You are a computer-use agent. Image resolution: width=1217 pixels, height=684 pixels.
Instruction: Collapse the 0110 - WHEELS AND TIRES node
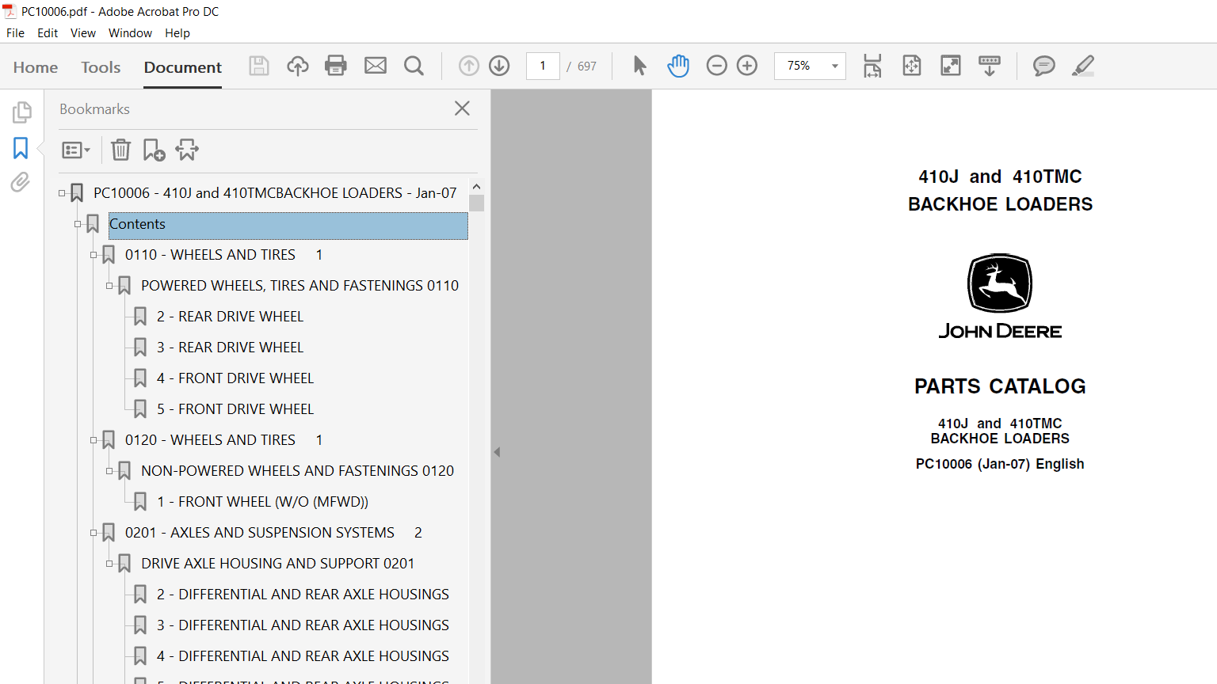(93, 255)
